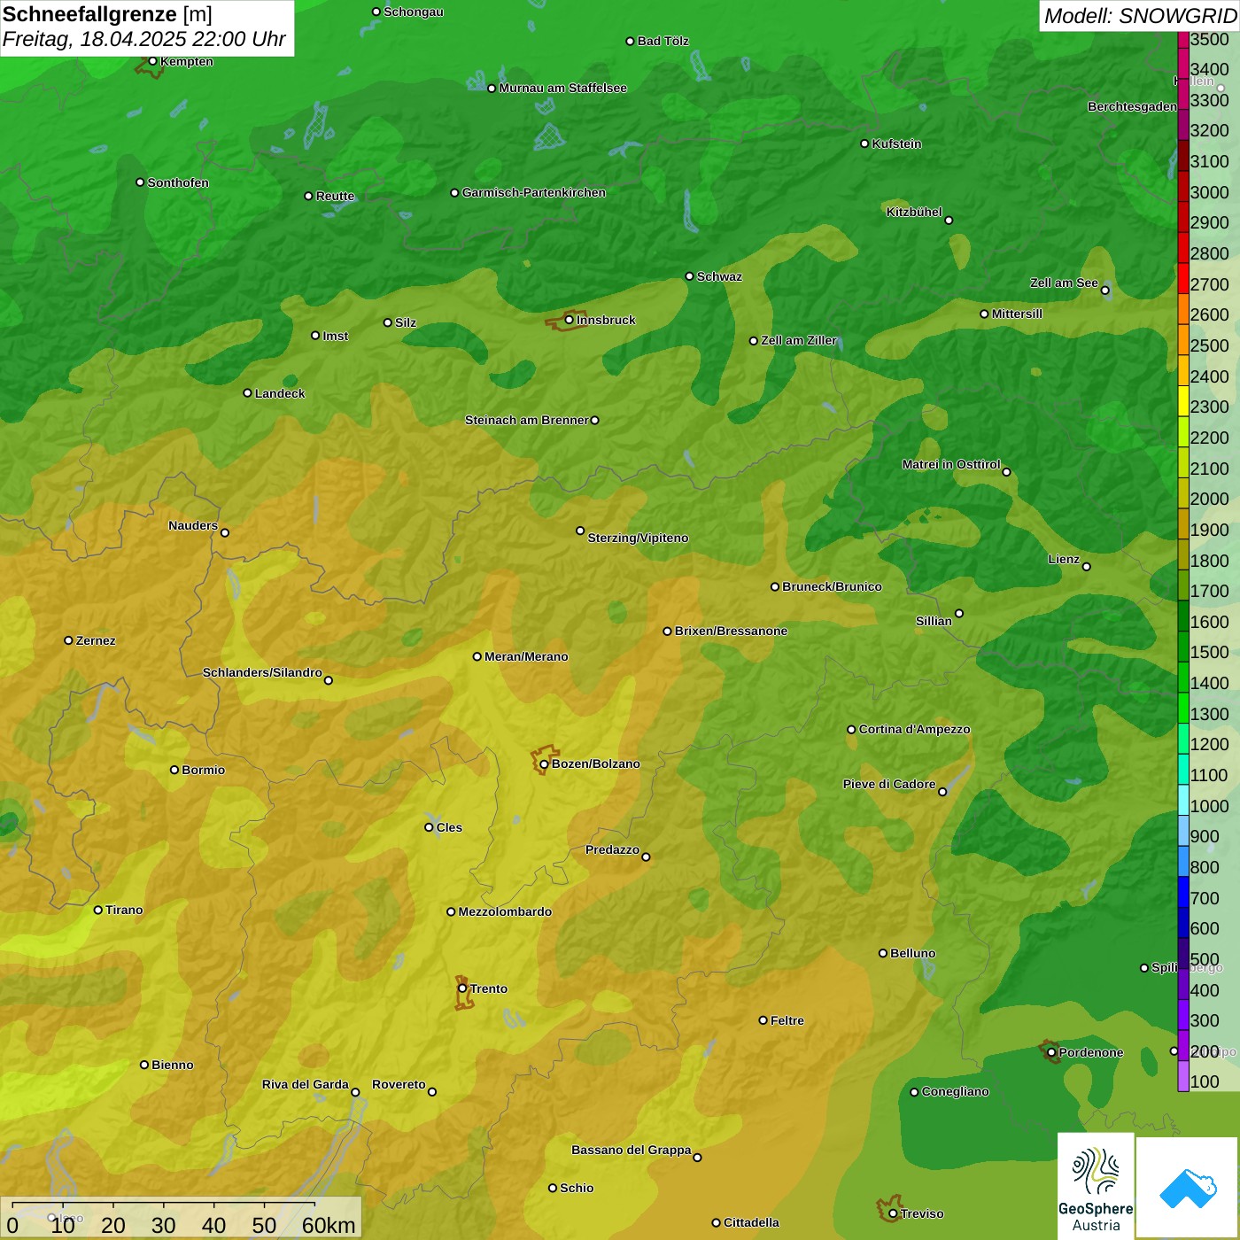
Task: Click the 'Cles' map label
Action: point(449,827)
